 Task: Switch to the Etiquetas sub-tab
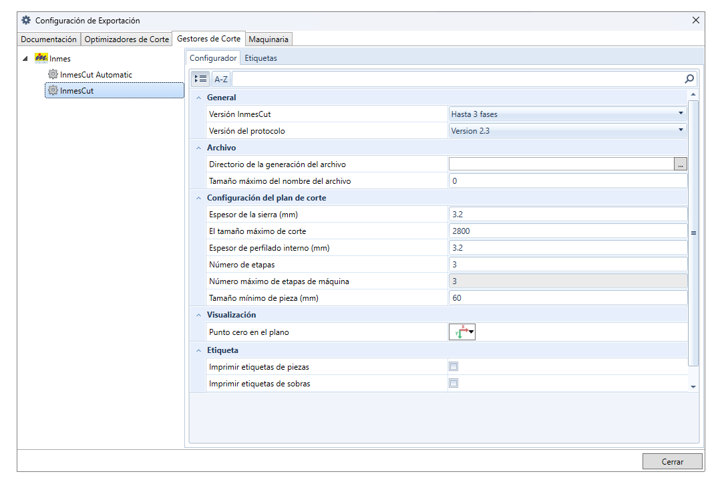click(260, 58)
